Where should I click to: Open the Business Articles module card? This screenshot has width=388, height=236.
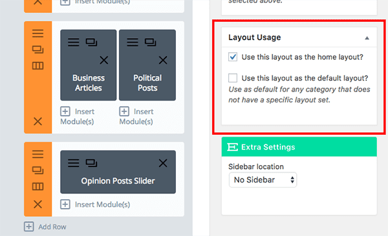tap(89, 65)
